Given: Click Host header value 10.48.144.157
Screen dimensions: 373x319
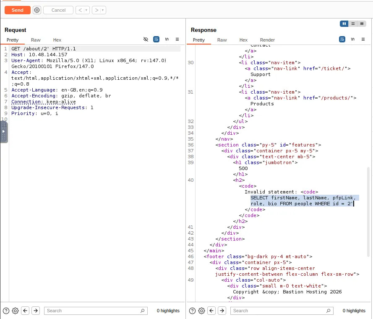Looking at the screenshot, I should (x=48, y=55).
